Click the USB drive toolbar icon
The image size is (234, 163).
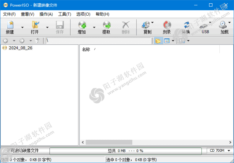click(204, 26)
